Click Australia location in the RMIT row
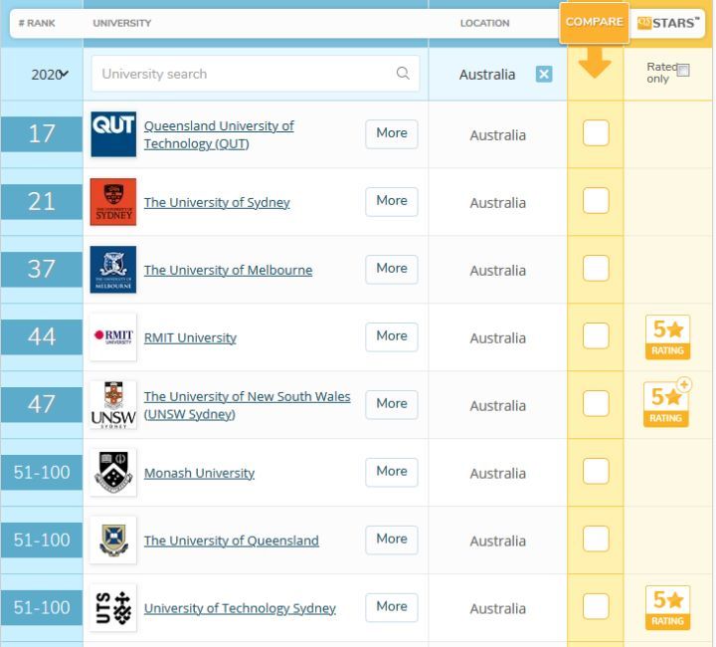Viewport: 716px width, 647px height. (x=498, y=337)
